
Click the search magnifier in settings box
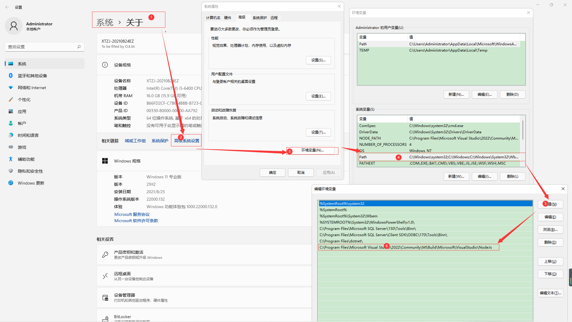(79, 47)
